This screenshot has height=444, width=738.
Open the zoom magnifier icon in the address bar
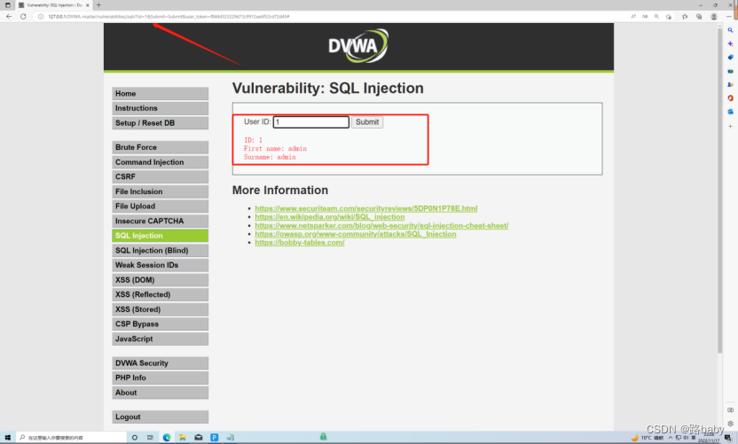click(x=656, y=17)
